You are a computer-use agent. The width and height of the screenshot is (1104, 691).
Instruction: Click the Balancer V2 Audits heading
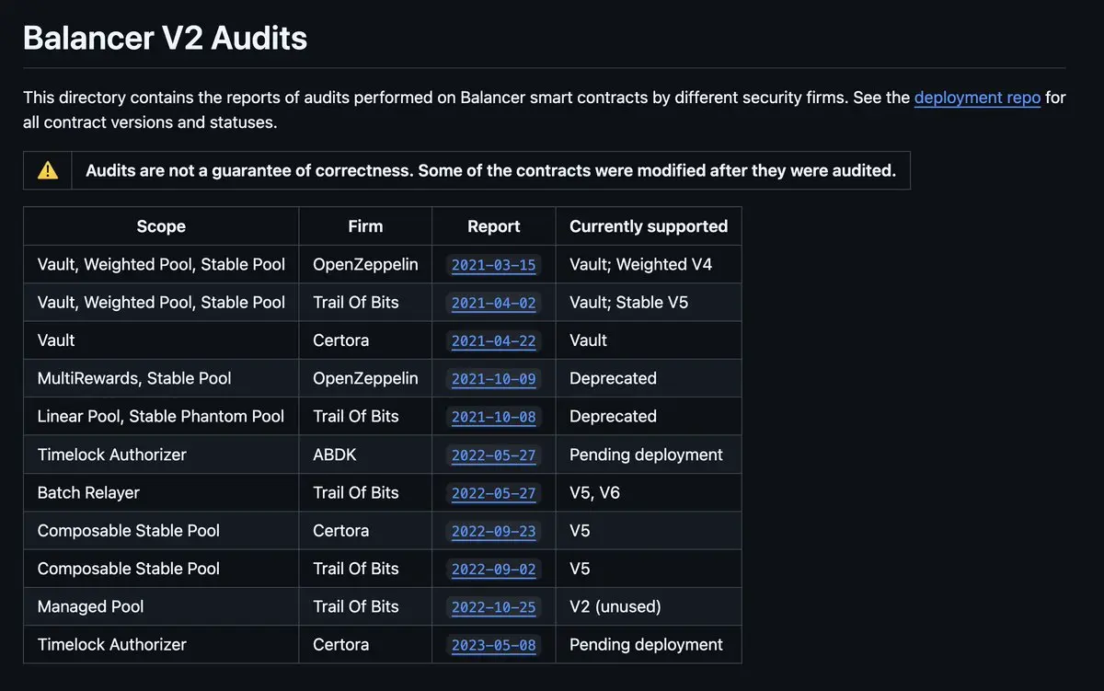[165, 38]
